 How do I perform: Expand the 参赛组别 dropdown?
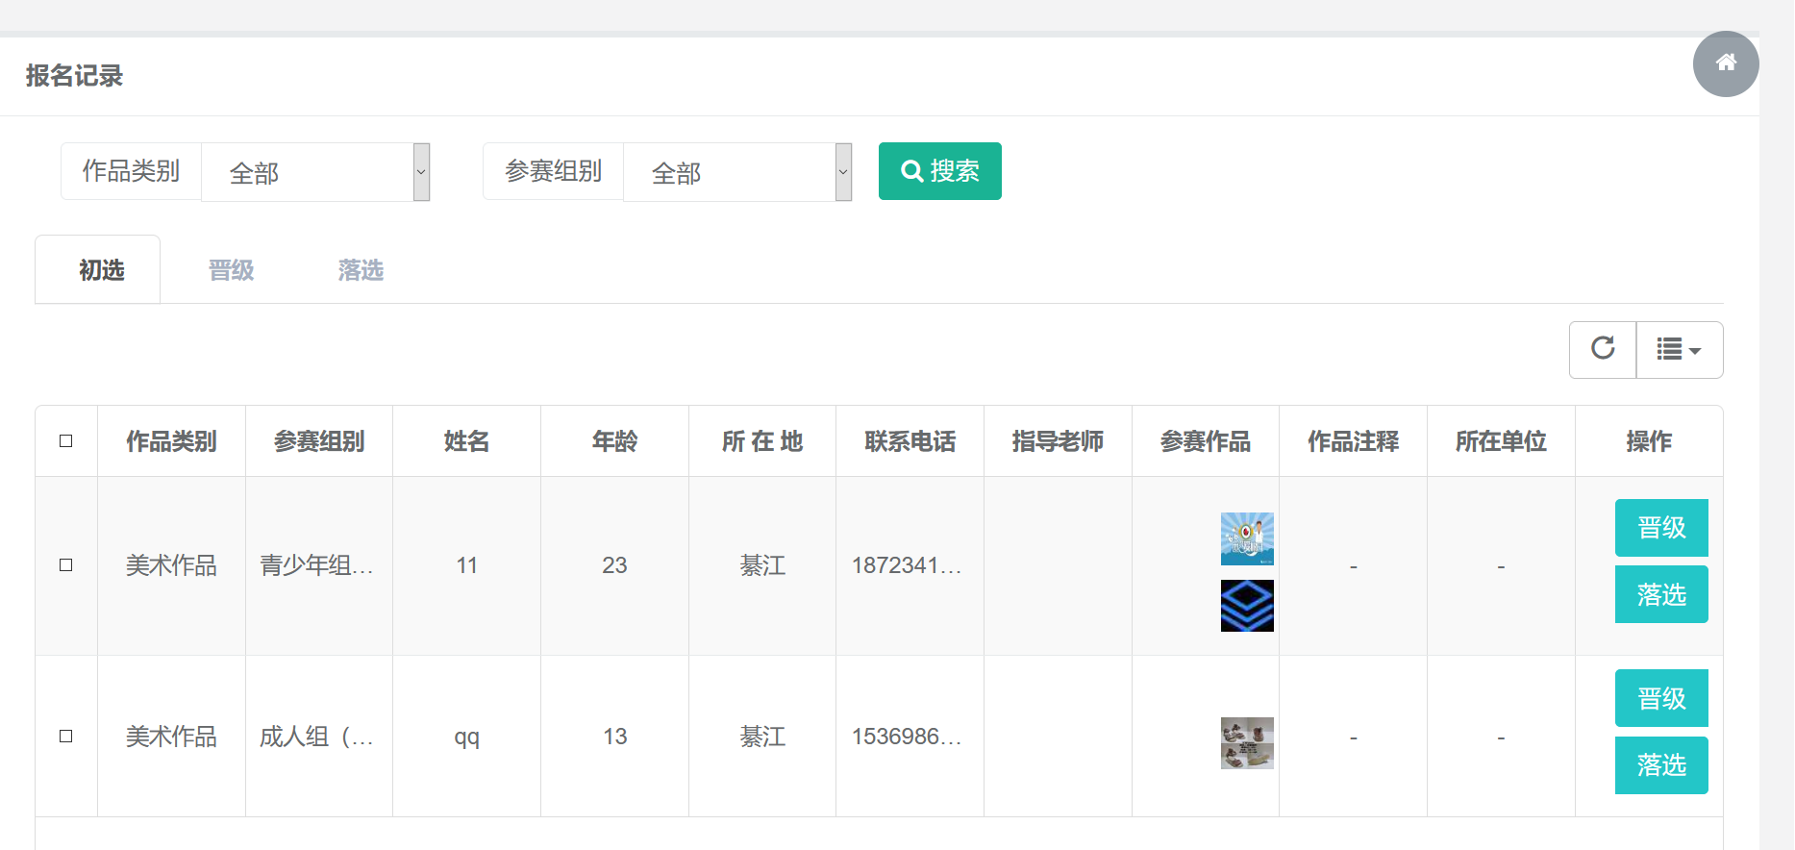pos(737,172)
